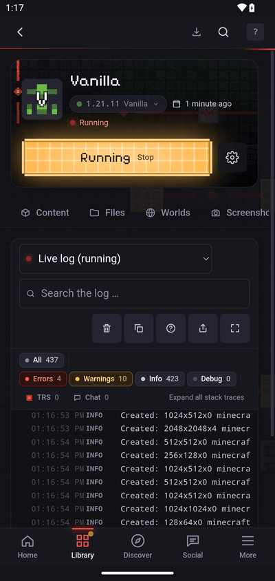Open instance settings gear
Screen dimensions: 275x581
(x=232, y=158)
